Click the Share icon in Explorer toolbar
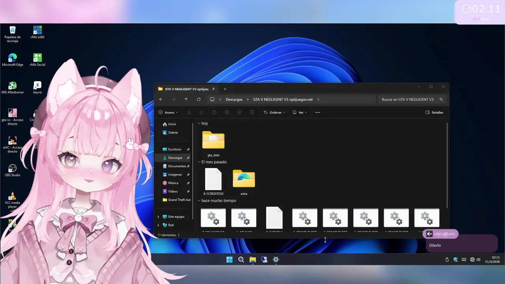The image size is (505, 284). [239, 112]
